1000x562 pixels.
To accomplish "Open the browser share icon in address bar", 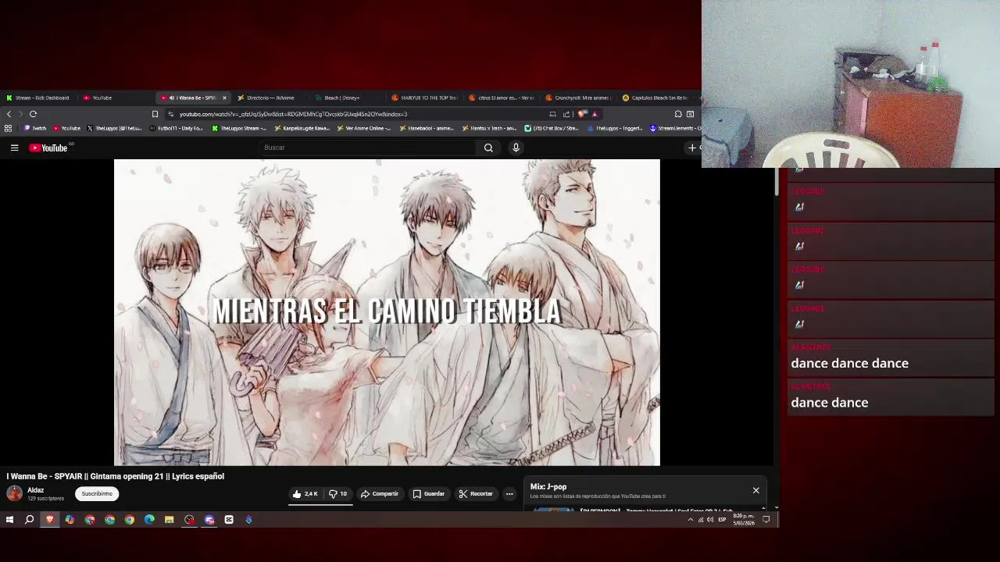I will 566,114.
